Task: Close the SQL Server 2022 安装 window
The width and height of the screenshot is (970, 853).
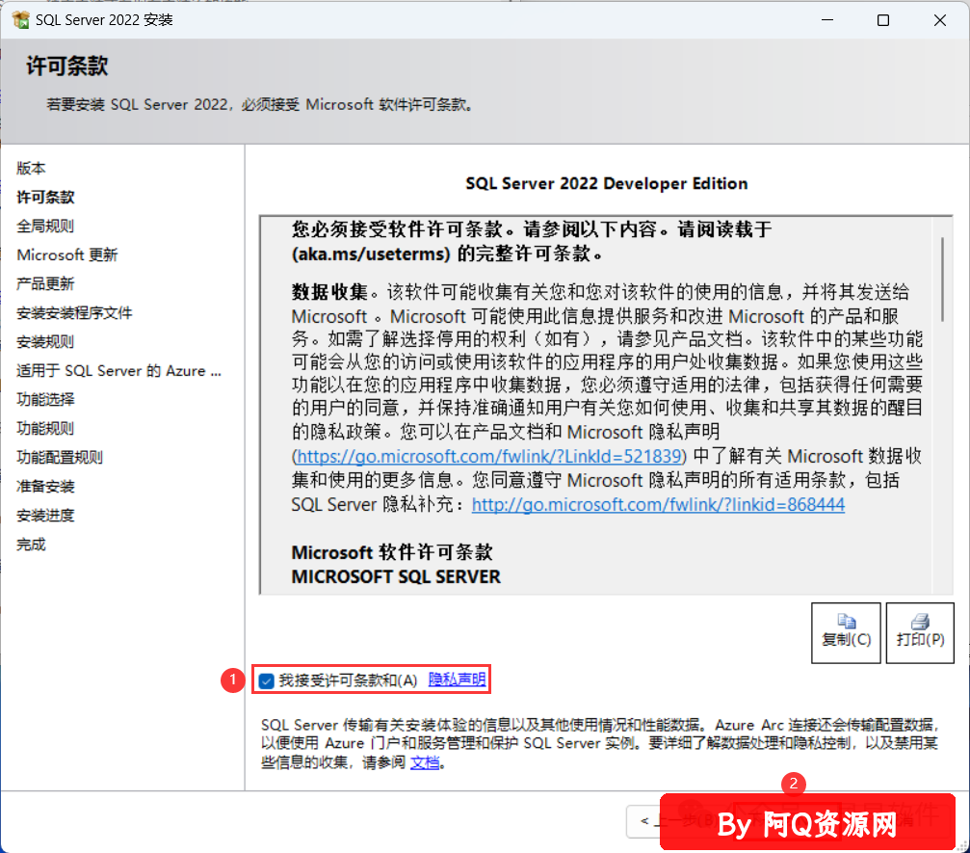Action: pyautogui.click(x=940, y=20)
